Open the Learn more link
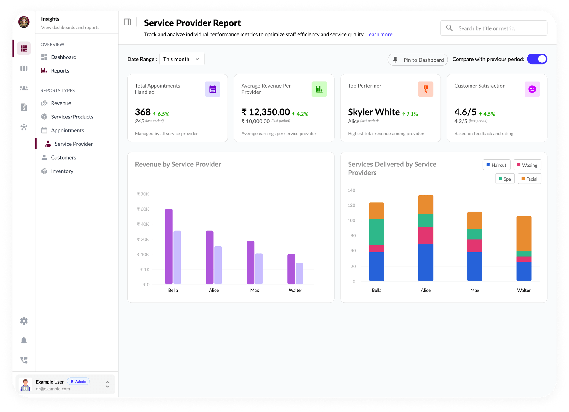Image resolution: width=569 pixels, height=412 pixels. click(379, 34)
